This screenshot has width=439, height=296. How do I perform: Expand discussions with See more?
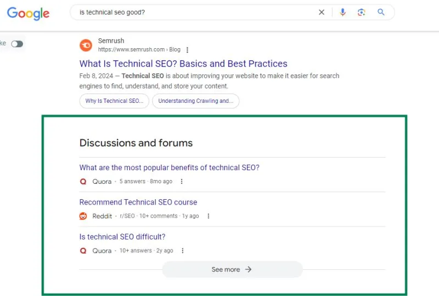tap(232, 270)
